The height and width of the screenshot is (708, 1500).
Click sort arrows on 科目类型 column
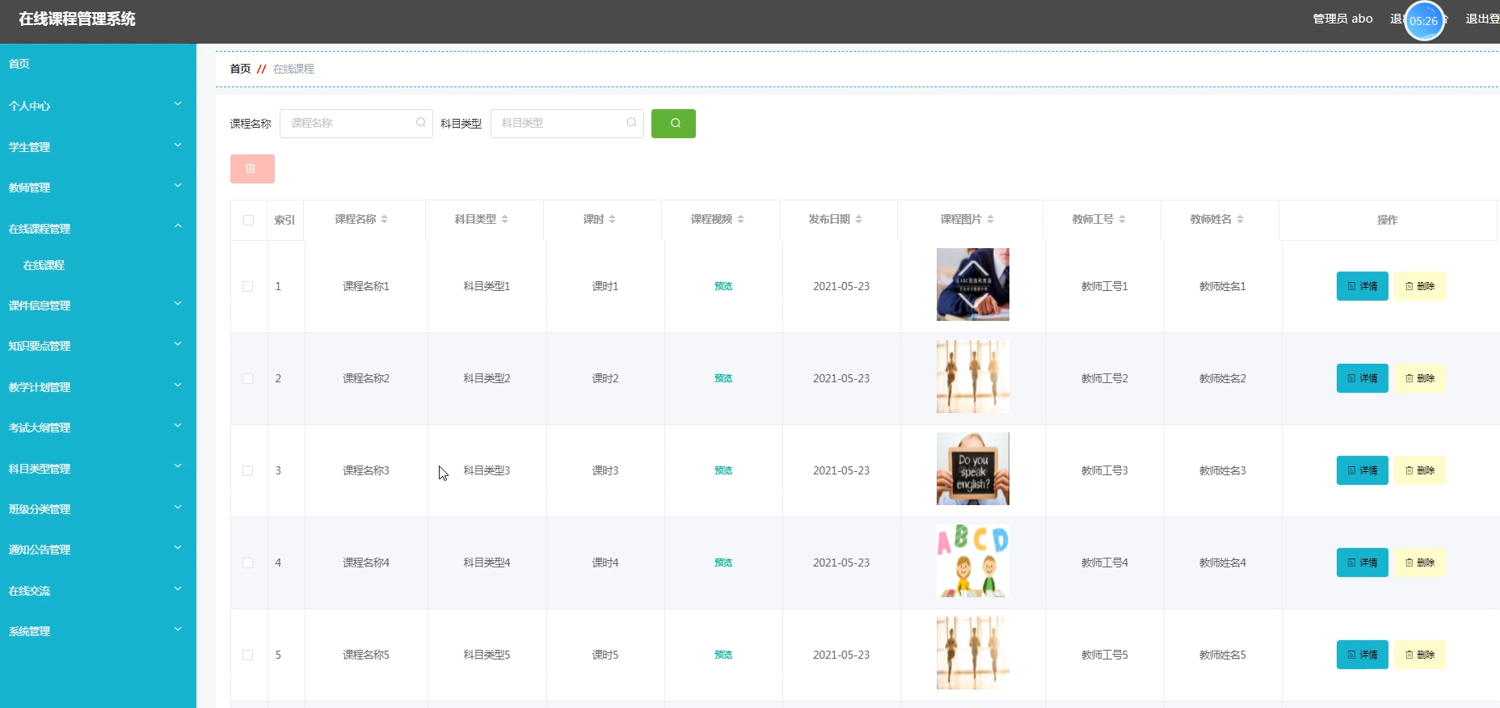[504, 219]
